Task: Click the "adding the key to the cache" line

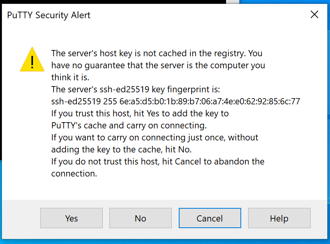Action: point(121,150)
